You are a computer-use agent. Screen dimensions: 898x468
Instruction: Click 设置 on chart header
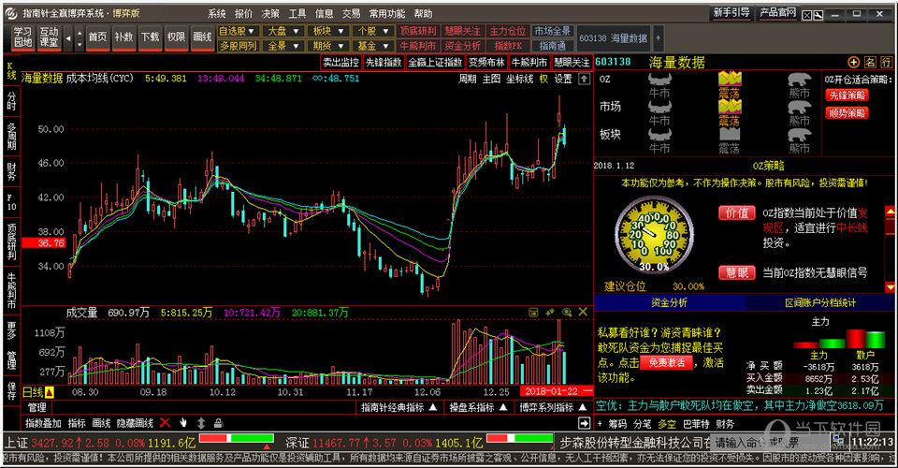[563, 79]
